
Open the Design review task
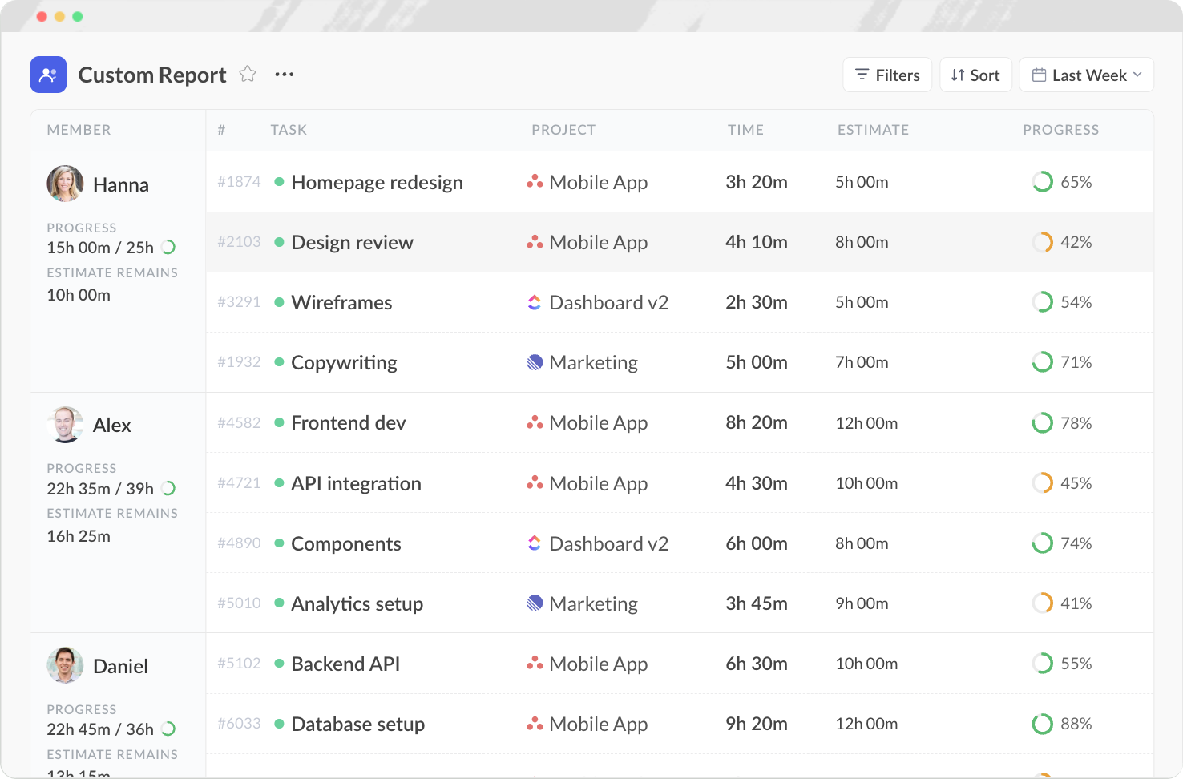(x=352, y=243)
